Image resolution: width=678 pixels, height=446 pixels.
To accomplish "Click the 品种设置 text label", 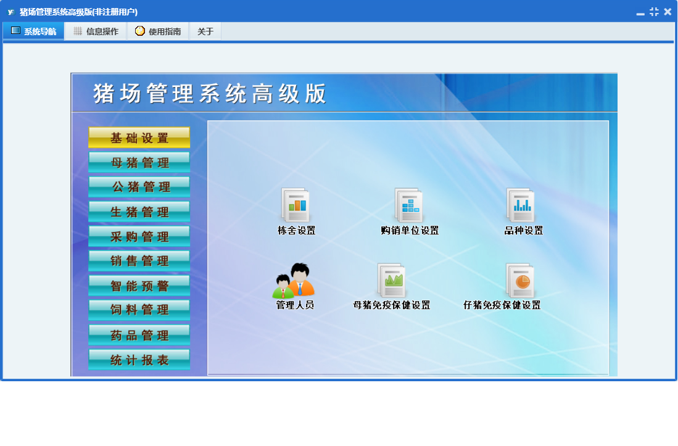I will 524,230.
